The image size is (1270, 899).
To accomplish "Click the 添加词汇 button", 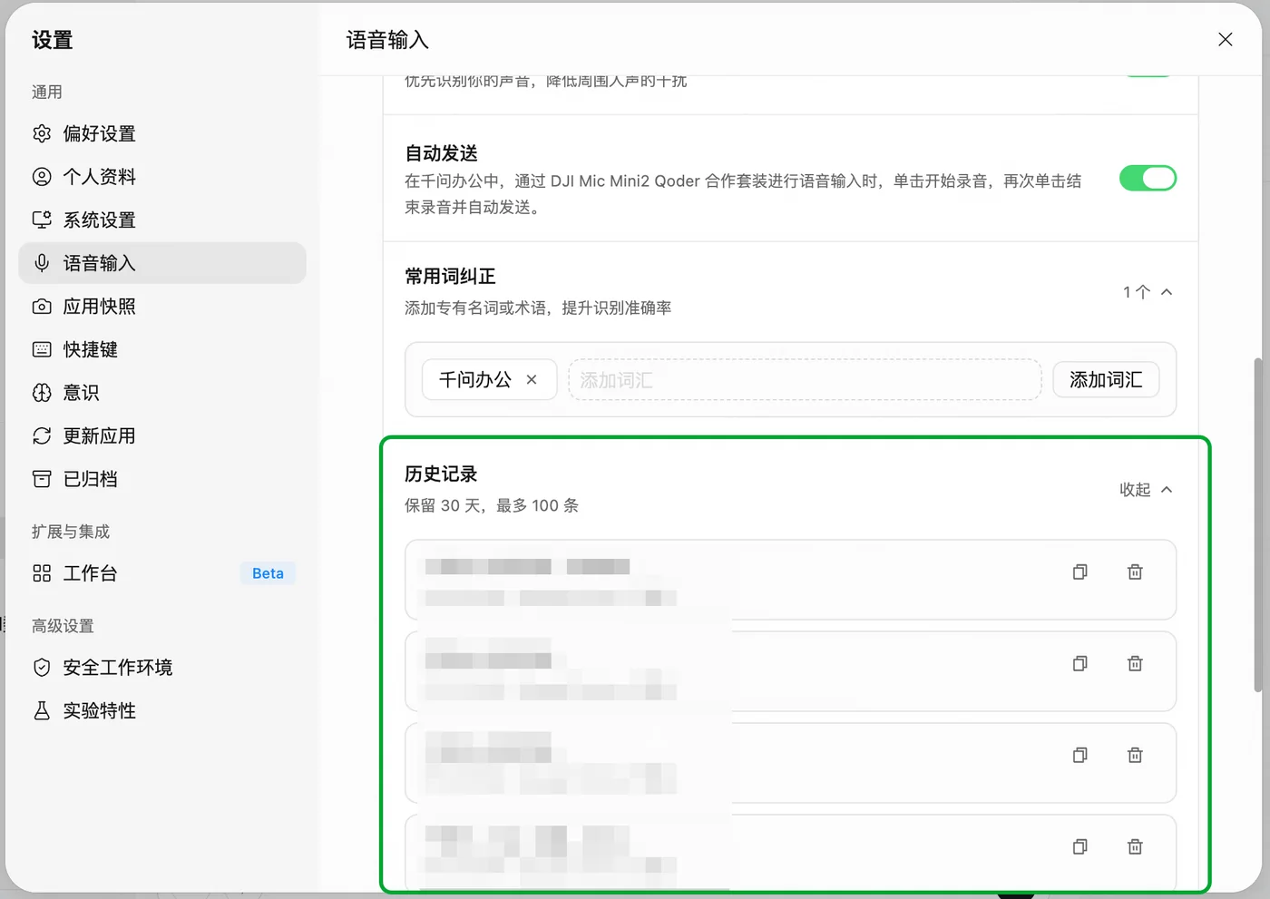I will click(x=1106, y=380).
